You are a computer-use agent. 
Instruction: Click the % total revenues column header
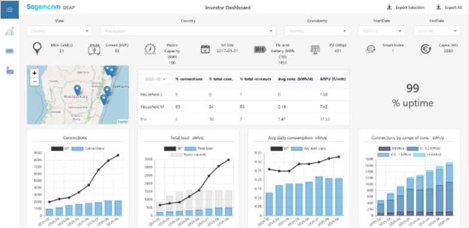click(x=255, y=79)
